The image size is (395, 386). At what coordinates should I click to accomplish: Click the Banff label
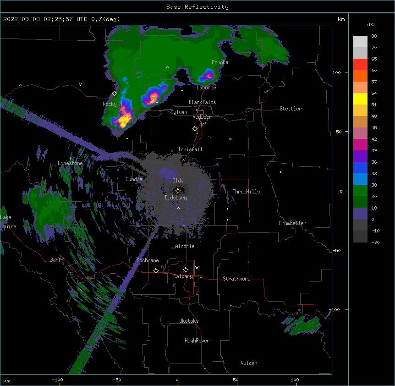pos(57,260)
